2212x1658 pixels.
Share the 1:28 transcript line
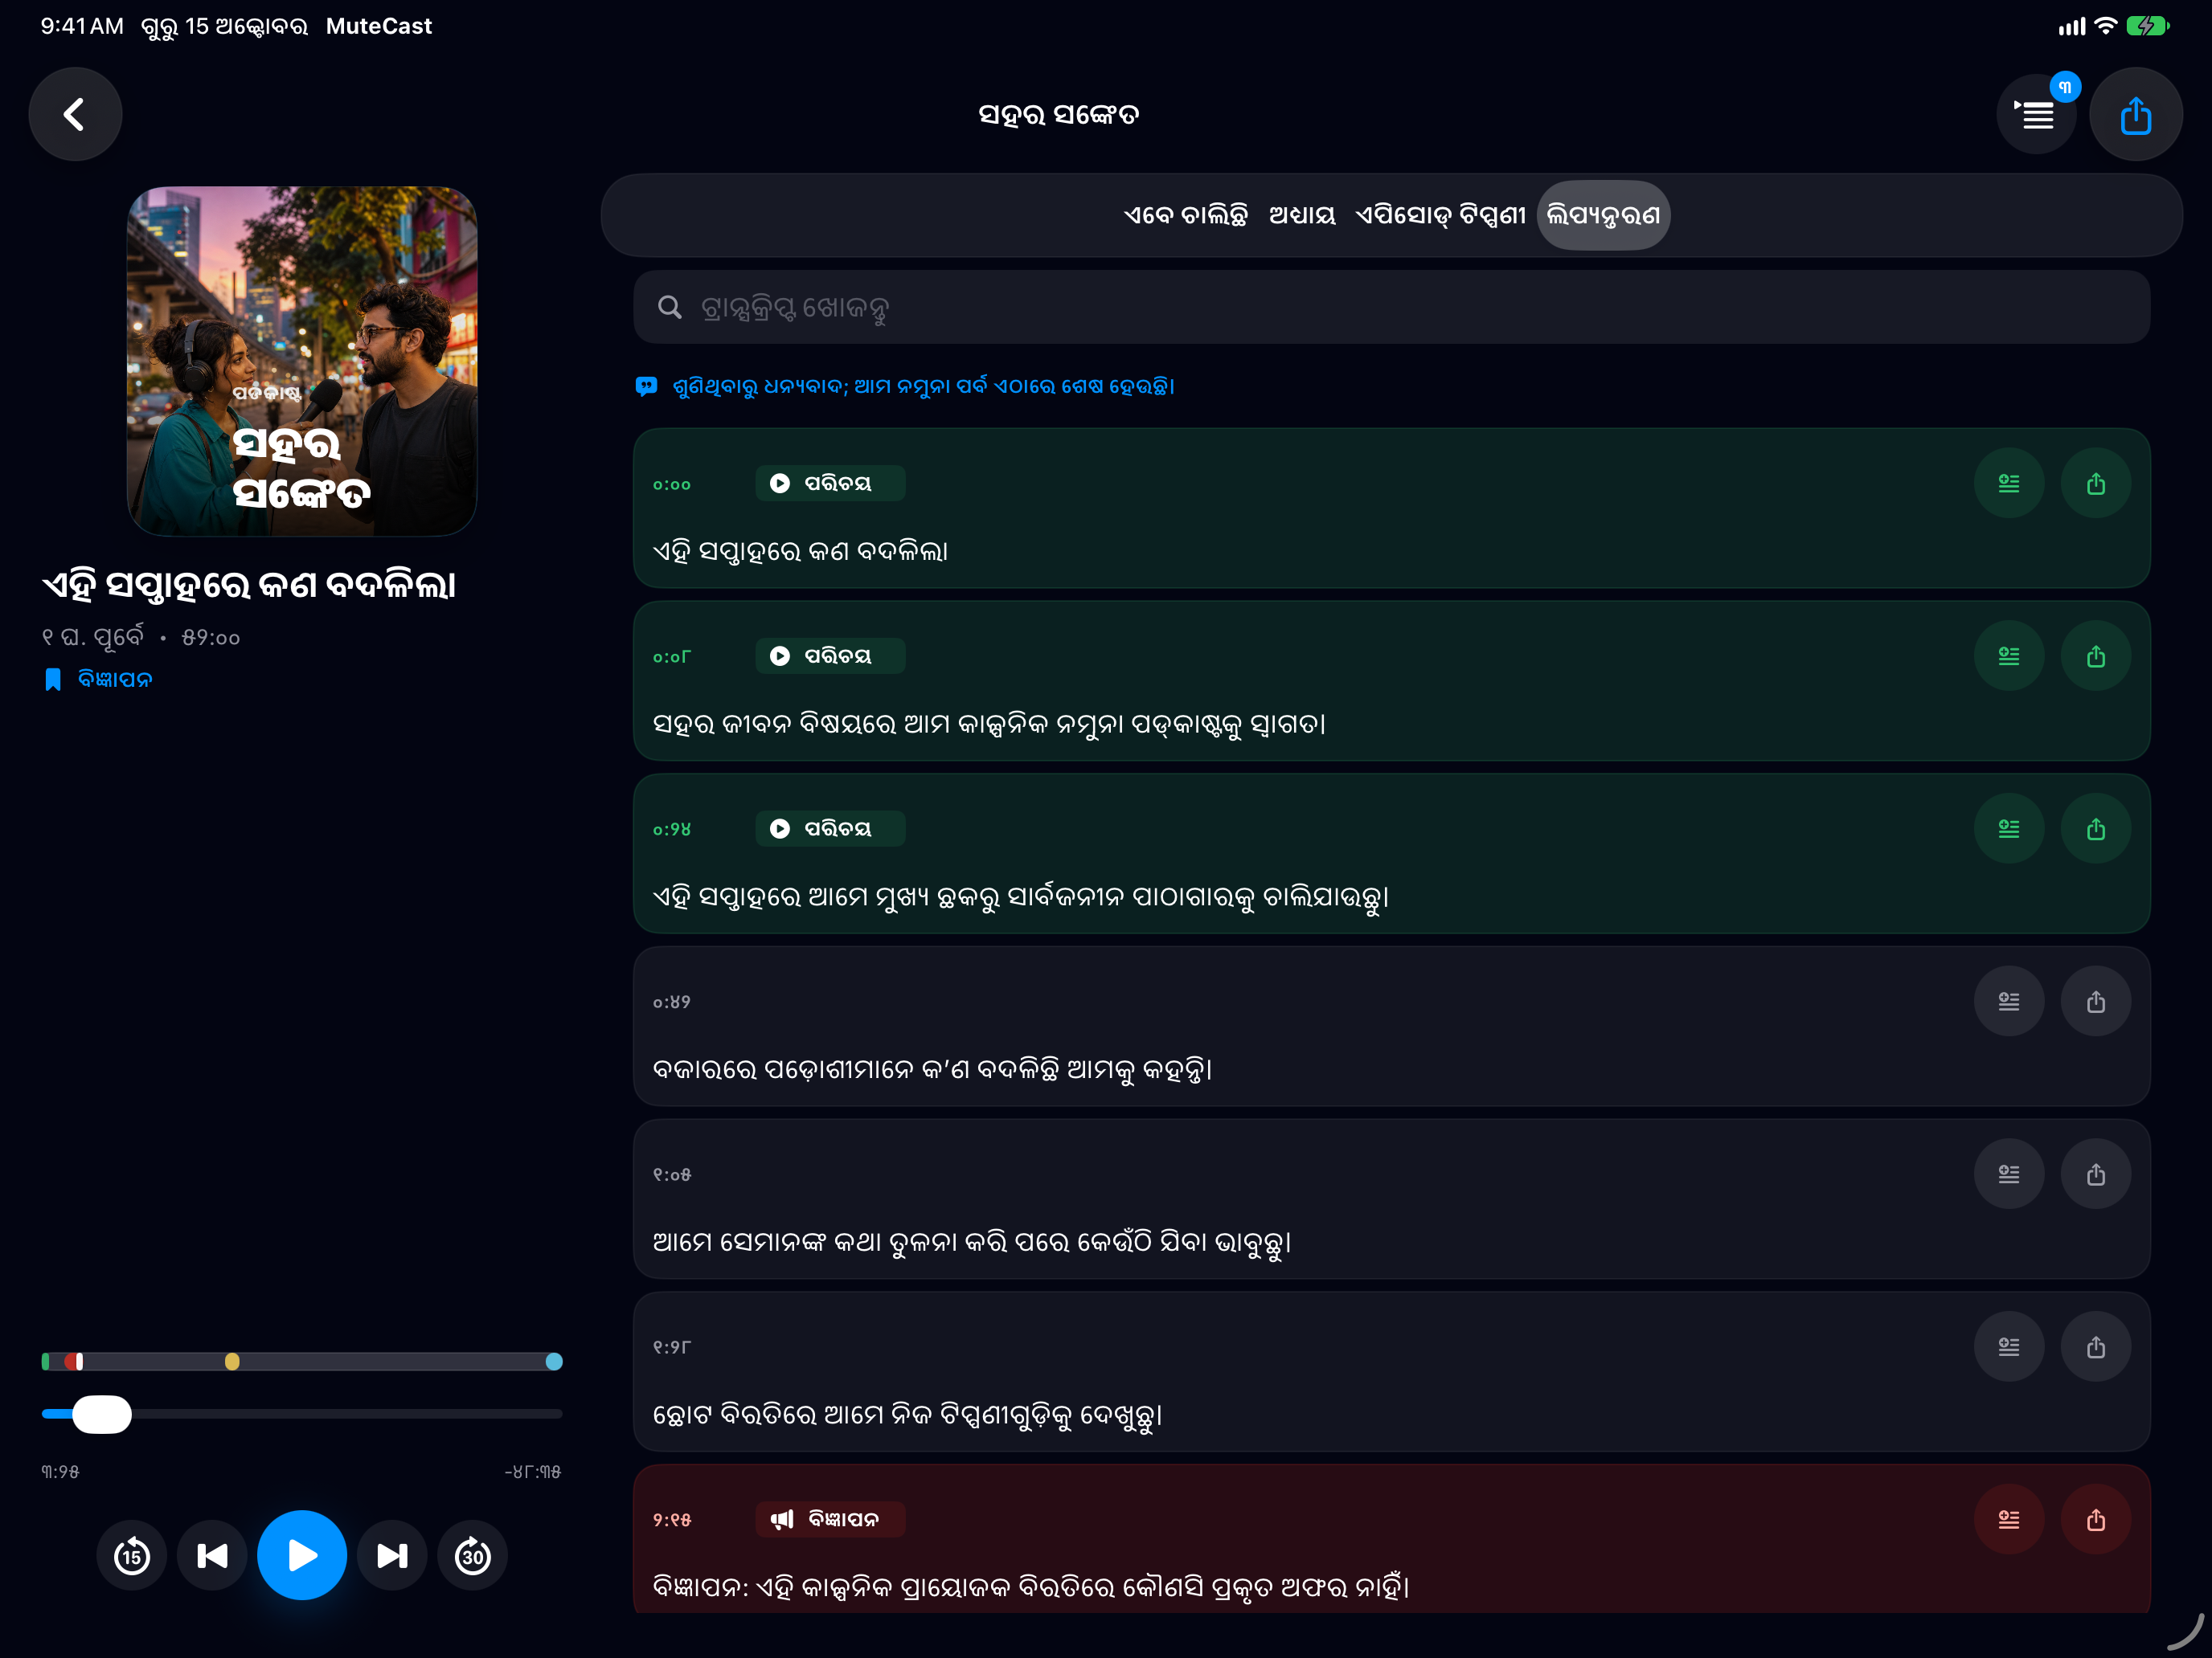tap(2096, 1347)
